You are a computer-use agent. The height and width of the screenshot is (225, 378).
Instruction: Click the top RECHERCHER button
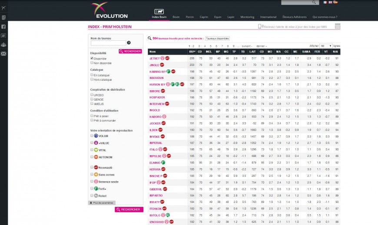coord(130,51)
